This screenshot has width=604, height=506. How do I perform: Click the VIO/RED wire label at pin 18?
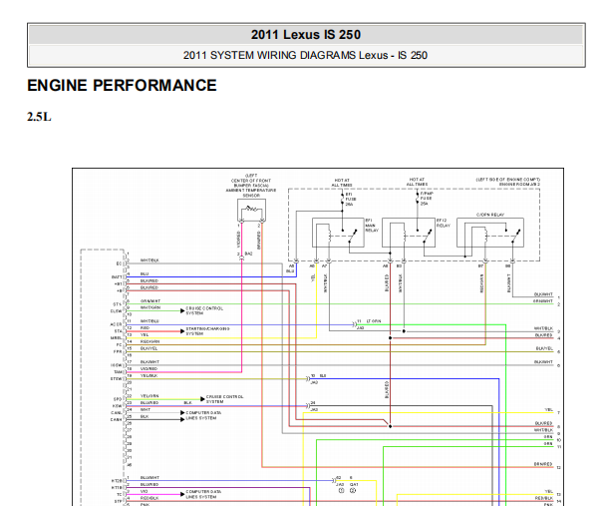click(x=150, y=368)
